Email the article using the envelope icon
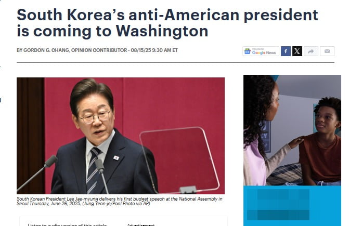Image resolution: width=349 pixels, height=226 pixels. pyautogui.click(x=327, y=51)
